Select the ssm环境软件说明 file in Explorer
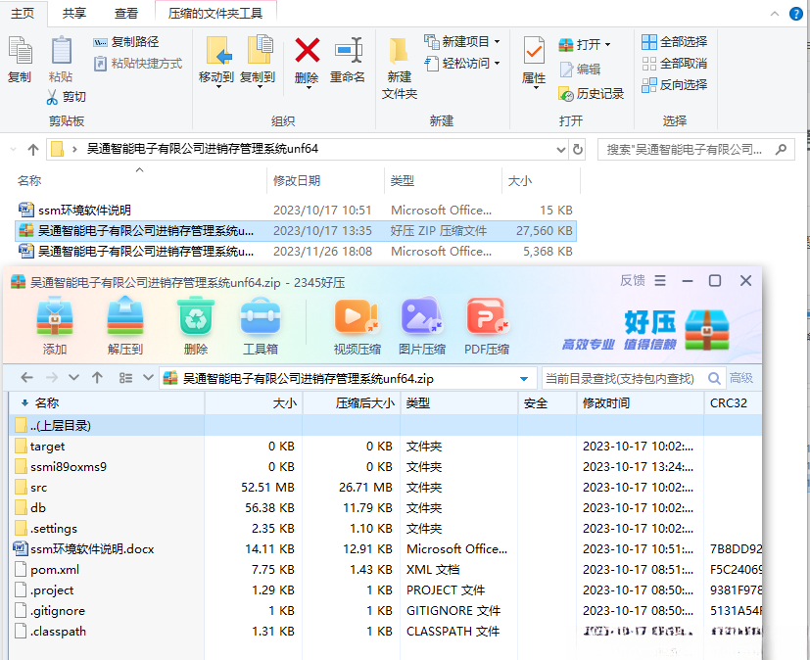 point(296,211)
